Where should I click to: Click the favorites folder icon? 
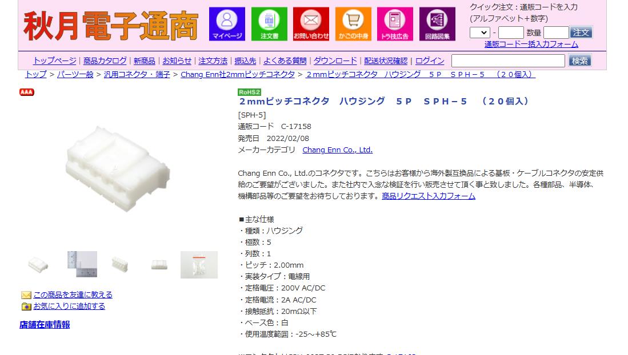(26, 306)
